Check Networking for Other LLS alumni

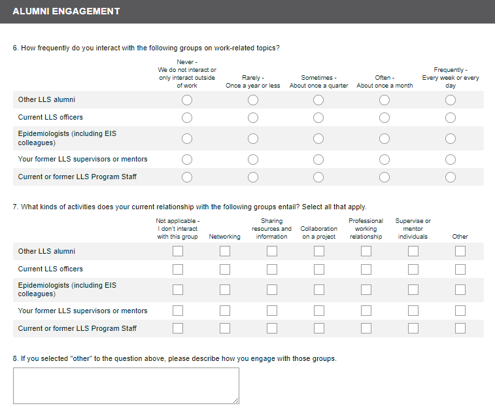225,251
